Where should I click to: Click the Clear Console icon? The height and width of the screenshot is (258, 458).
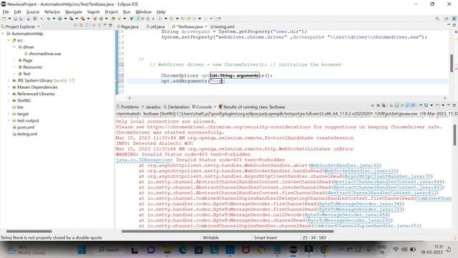point(391,105)
